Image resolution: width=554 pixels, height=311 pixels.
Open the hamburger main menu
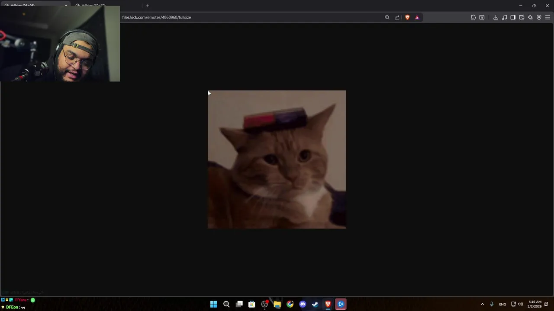pos(548,17)
